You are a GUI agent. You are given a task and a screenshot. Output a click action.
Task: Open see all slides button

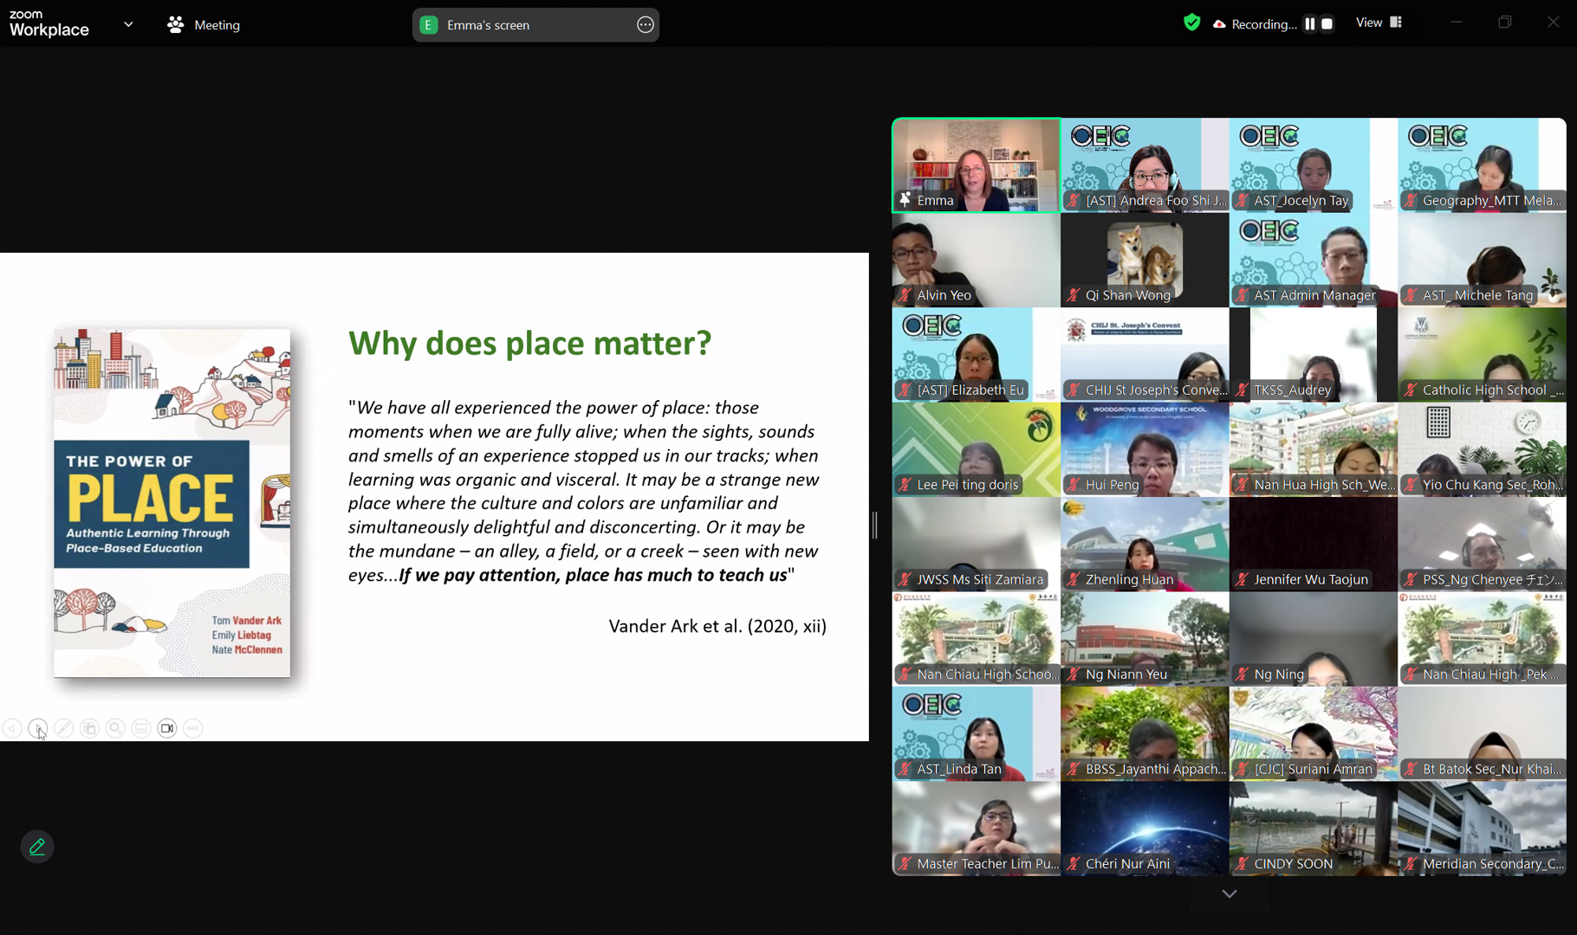point(89,728)
